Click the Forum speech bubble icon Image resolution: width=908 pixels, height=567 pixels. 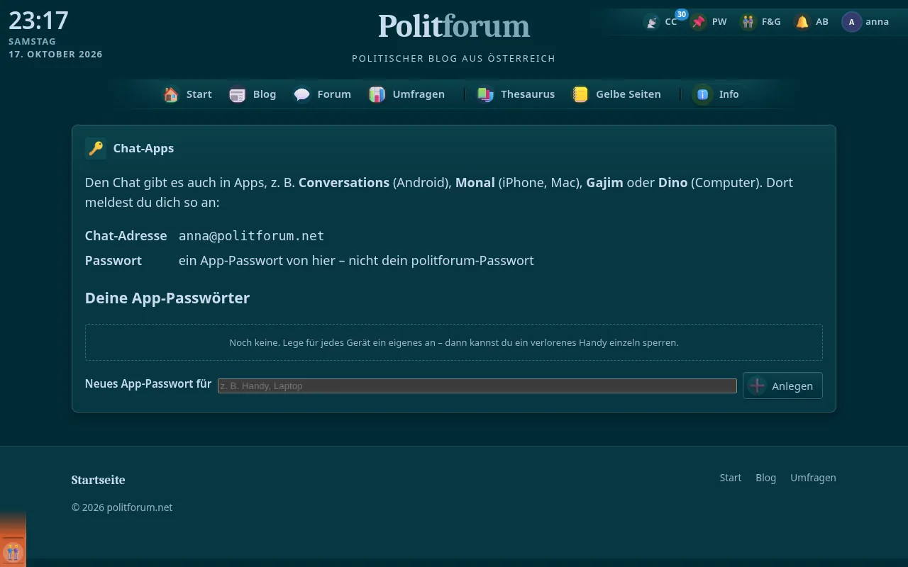(x=302, y=94)
